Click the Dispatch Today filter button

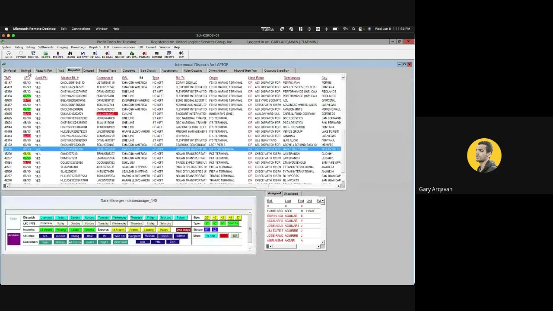click(61, 218)
